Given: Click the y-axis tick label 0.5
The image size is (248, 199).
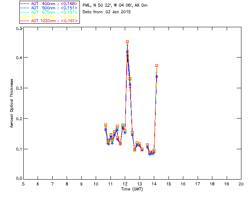Looking at the screenshot, I should 19,28.
